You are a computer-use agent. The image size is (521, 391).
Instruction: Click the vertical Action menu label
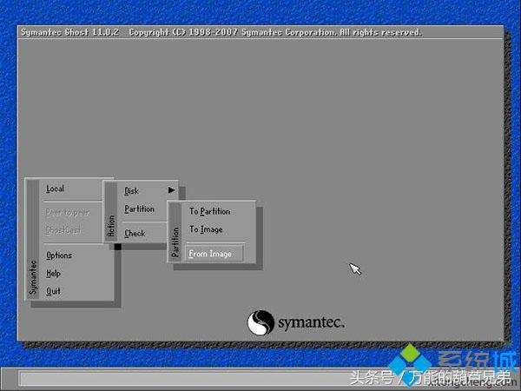(111, 226)
